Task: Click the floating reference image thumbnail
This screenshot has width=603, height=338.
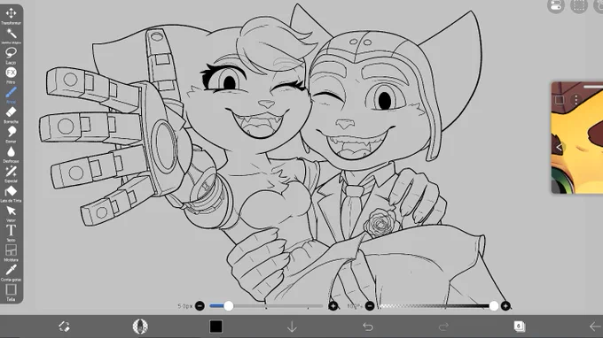Action: coord(577,137)
